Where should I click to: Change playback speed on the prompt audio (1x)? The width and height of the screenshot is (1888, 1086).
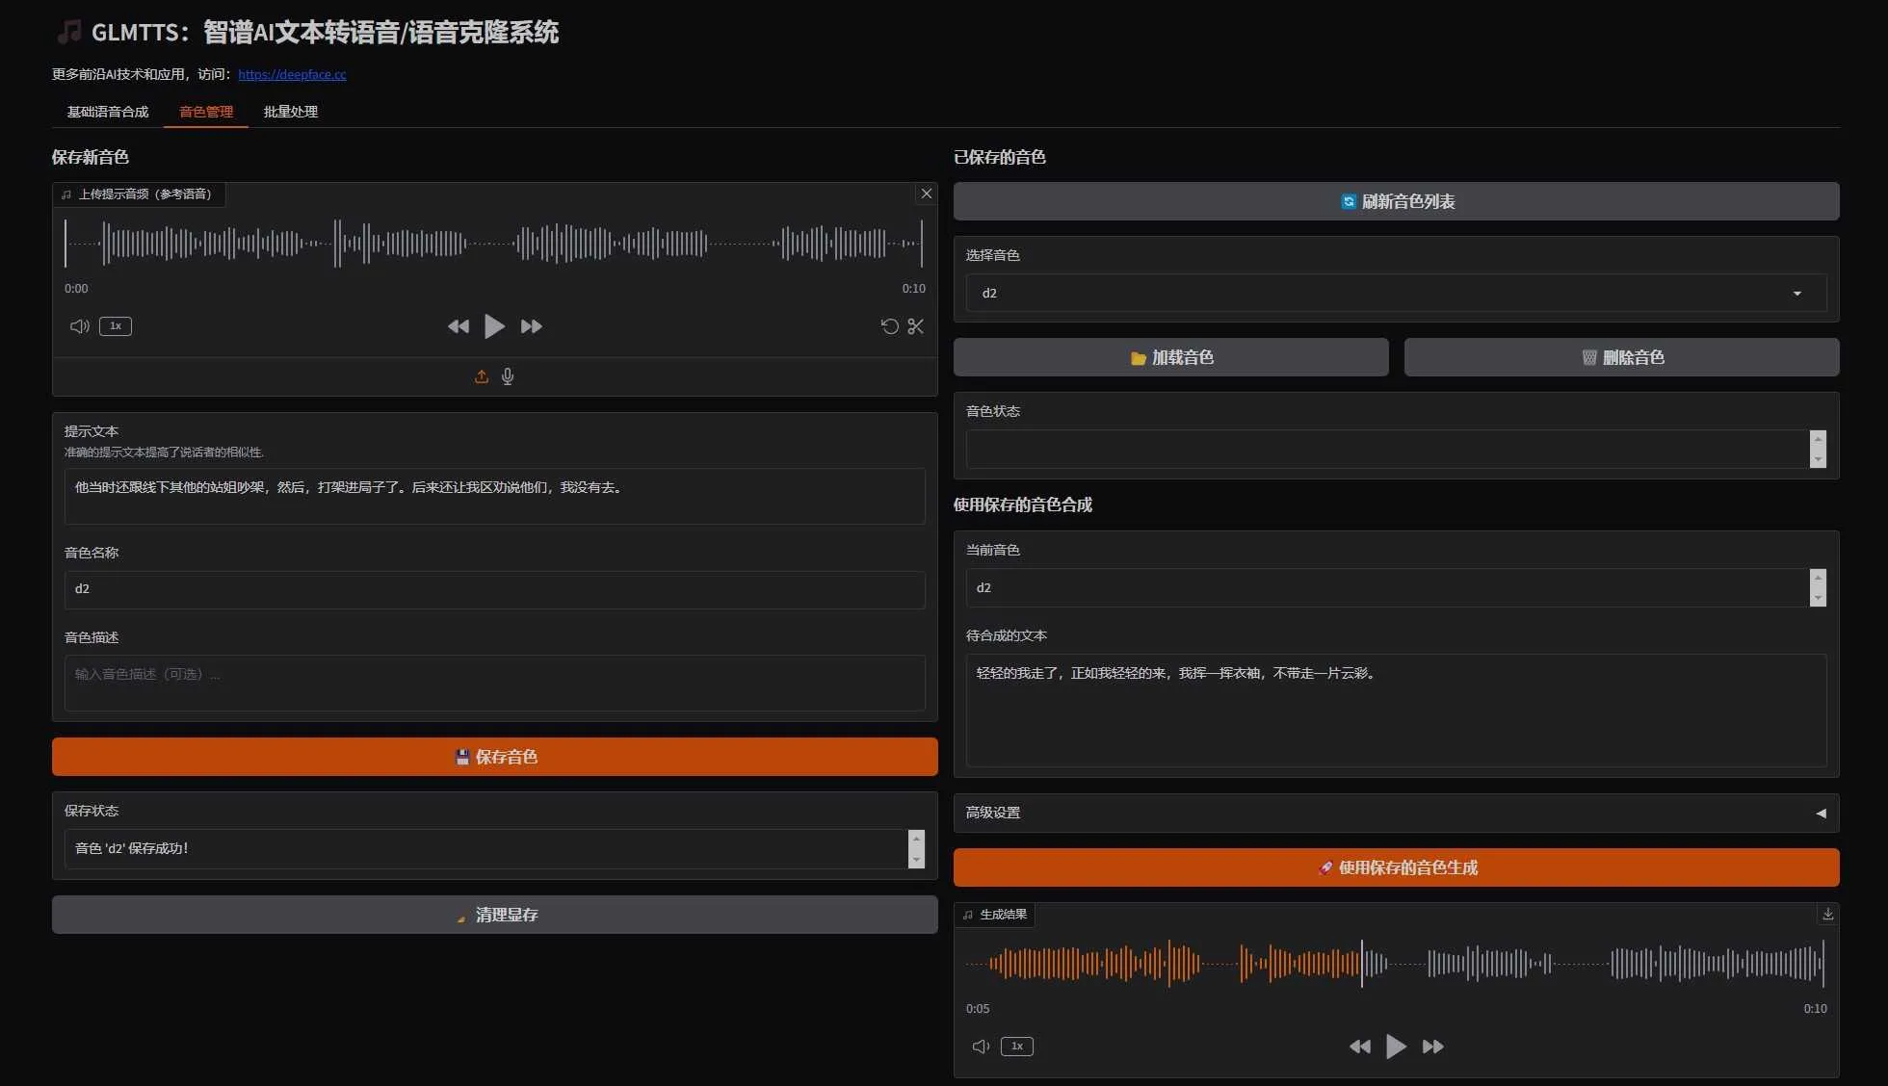click(115, 326)
